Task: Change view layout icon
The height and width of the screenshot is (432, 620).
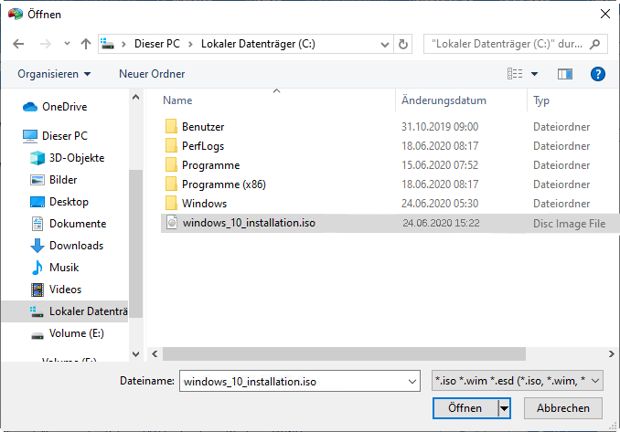Action: coord(515,74)
